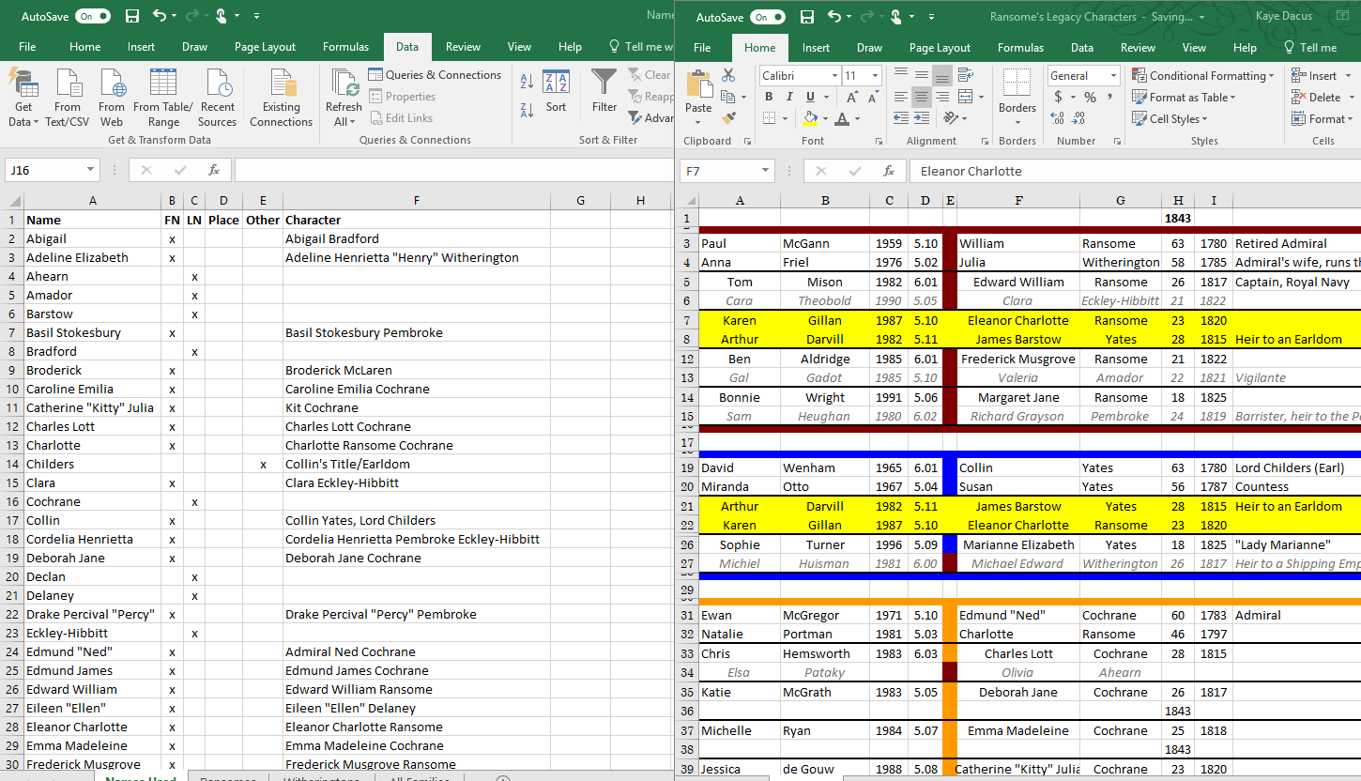
Task: Click the Format Painter brush icon
Action: 728,117
